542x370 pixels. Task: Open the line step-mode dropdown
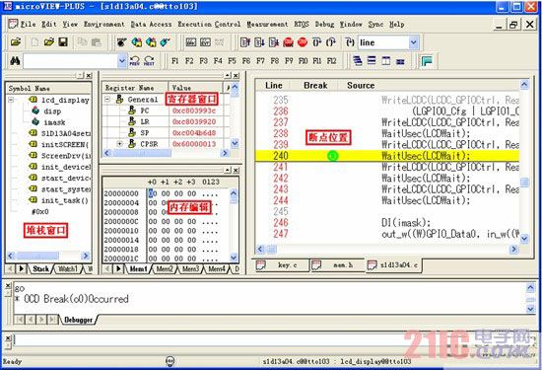[x=414, y=42]
